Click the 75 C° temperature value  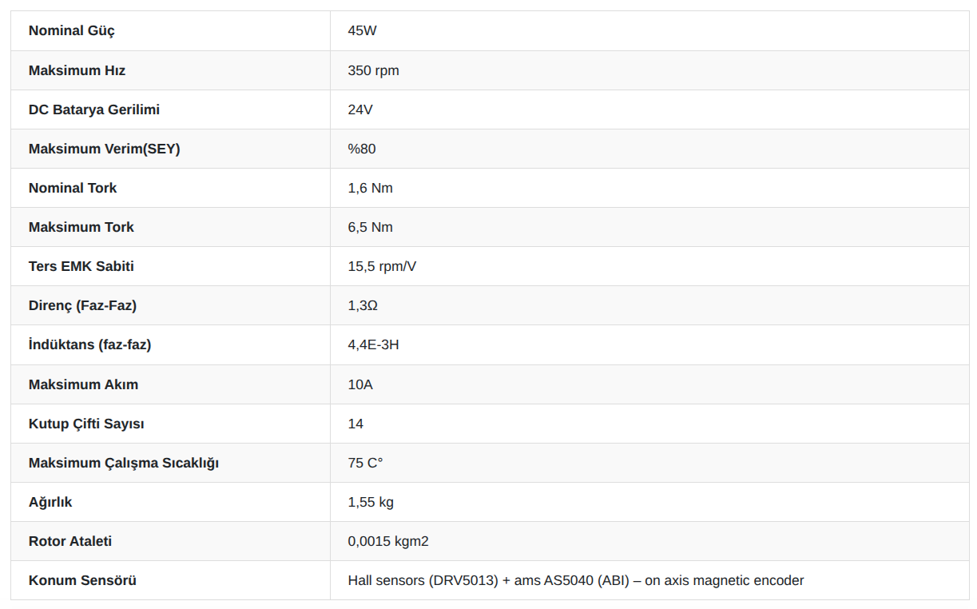coord(365,463)
